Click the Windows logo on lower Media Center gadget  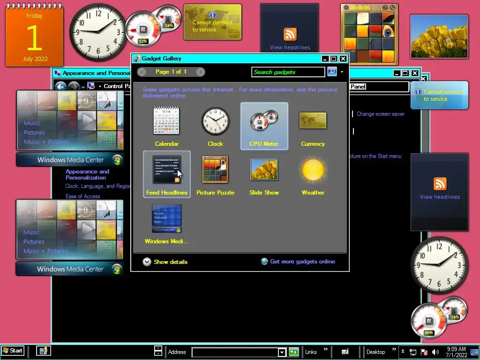tap(117, 269)
